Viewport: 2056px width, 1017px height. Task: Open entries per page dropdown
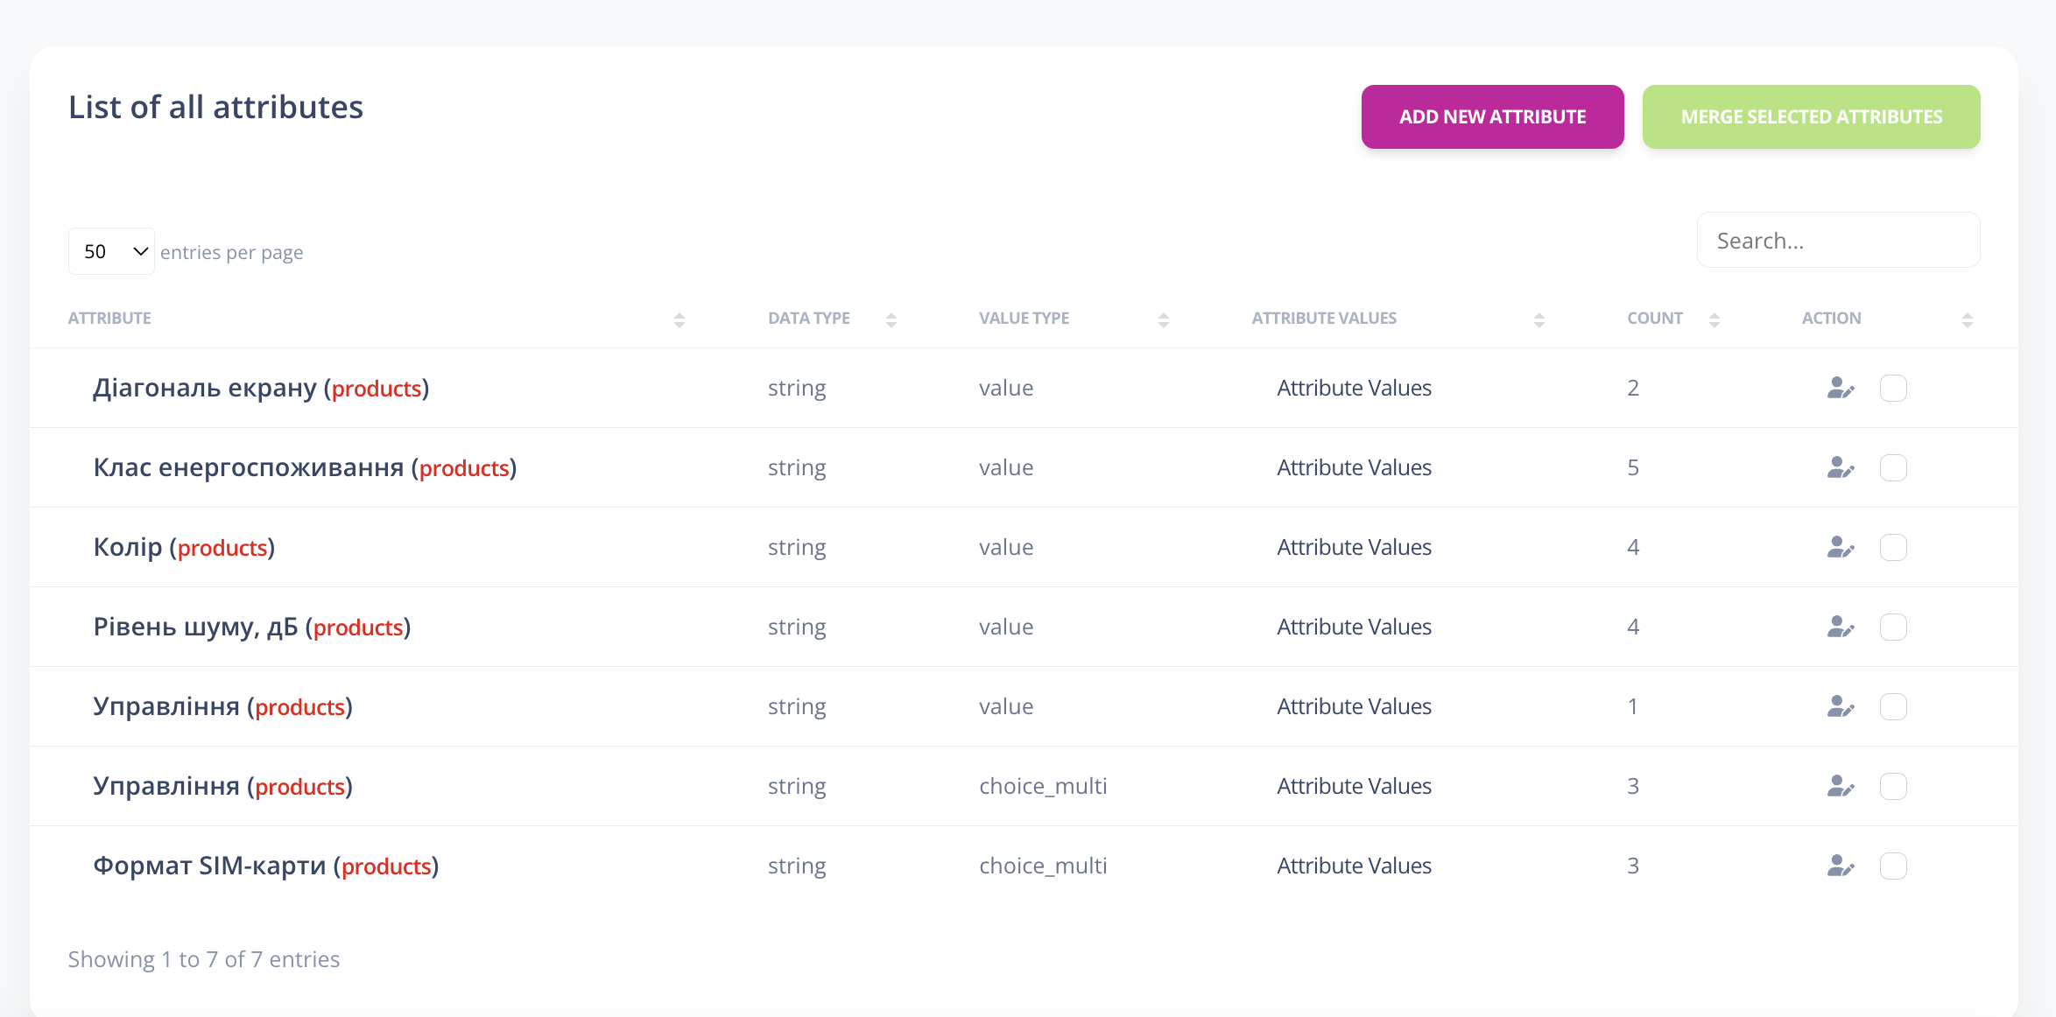111,252
